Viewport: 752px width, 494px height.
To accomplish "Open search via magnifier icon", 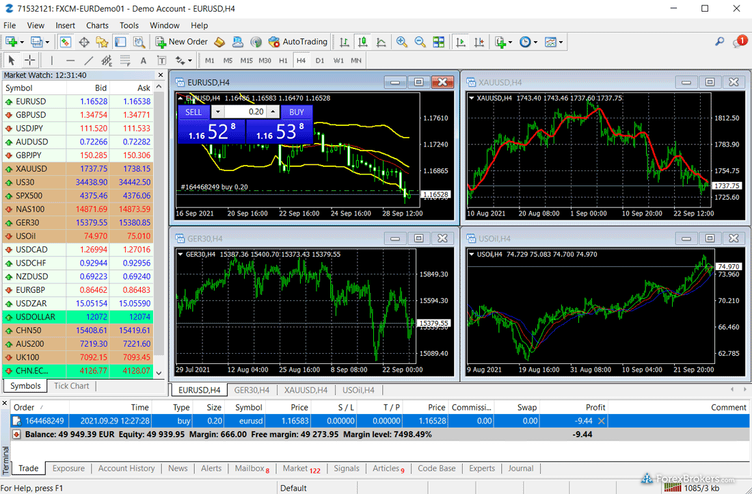I will coord(719,42).
